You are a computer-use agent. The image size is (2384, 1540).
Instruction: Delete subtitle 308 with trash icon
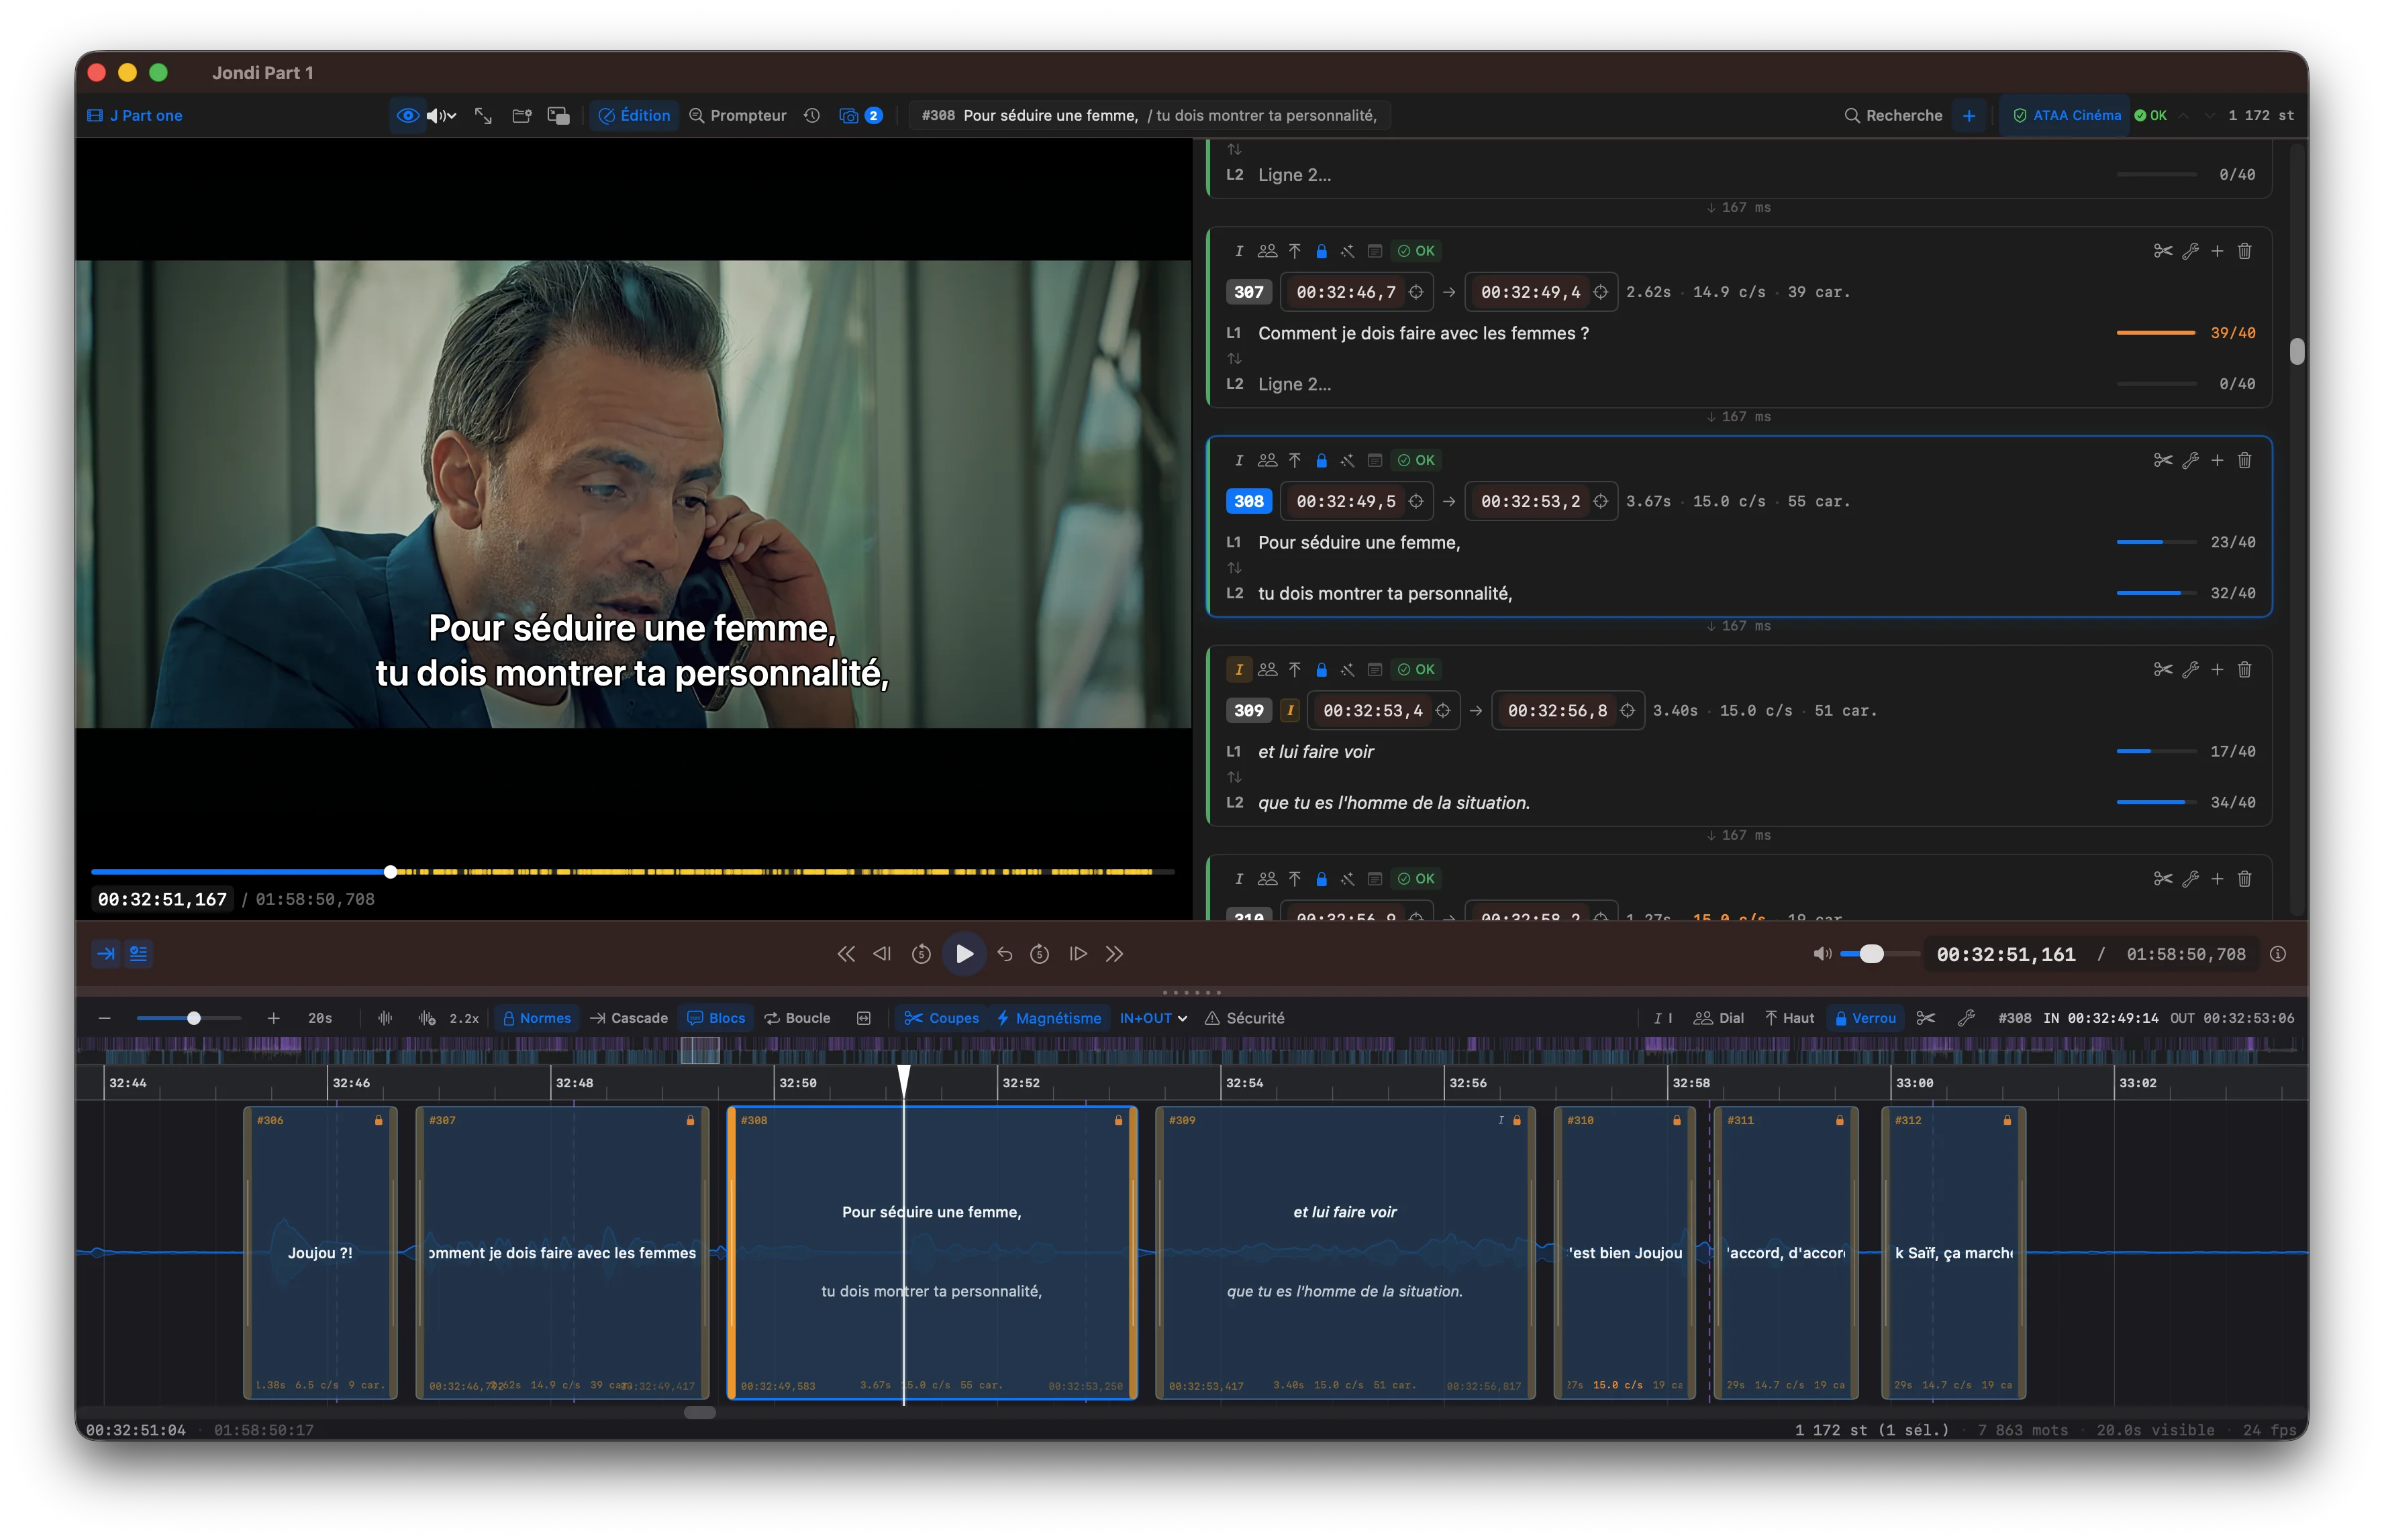(2244, 460)
